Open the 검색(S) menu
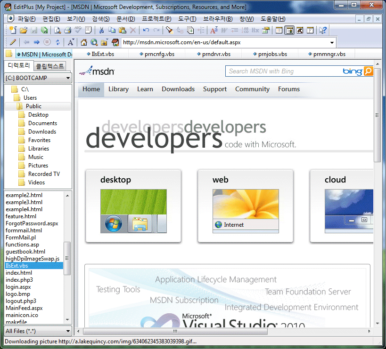 pyautogui.click(x=101, y=19)
